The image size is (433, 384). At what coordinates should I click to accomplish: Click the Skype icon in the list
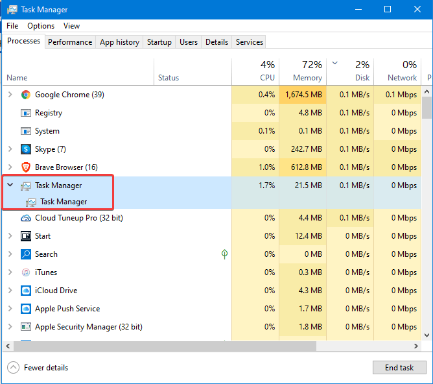click(26, 149)
